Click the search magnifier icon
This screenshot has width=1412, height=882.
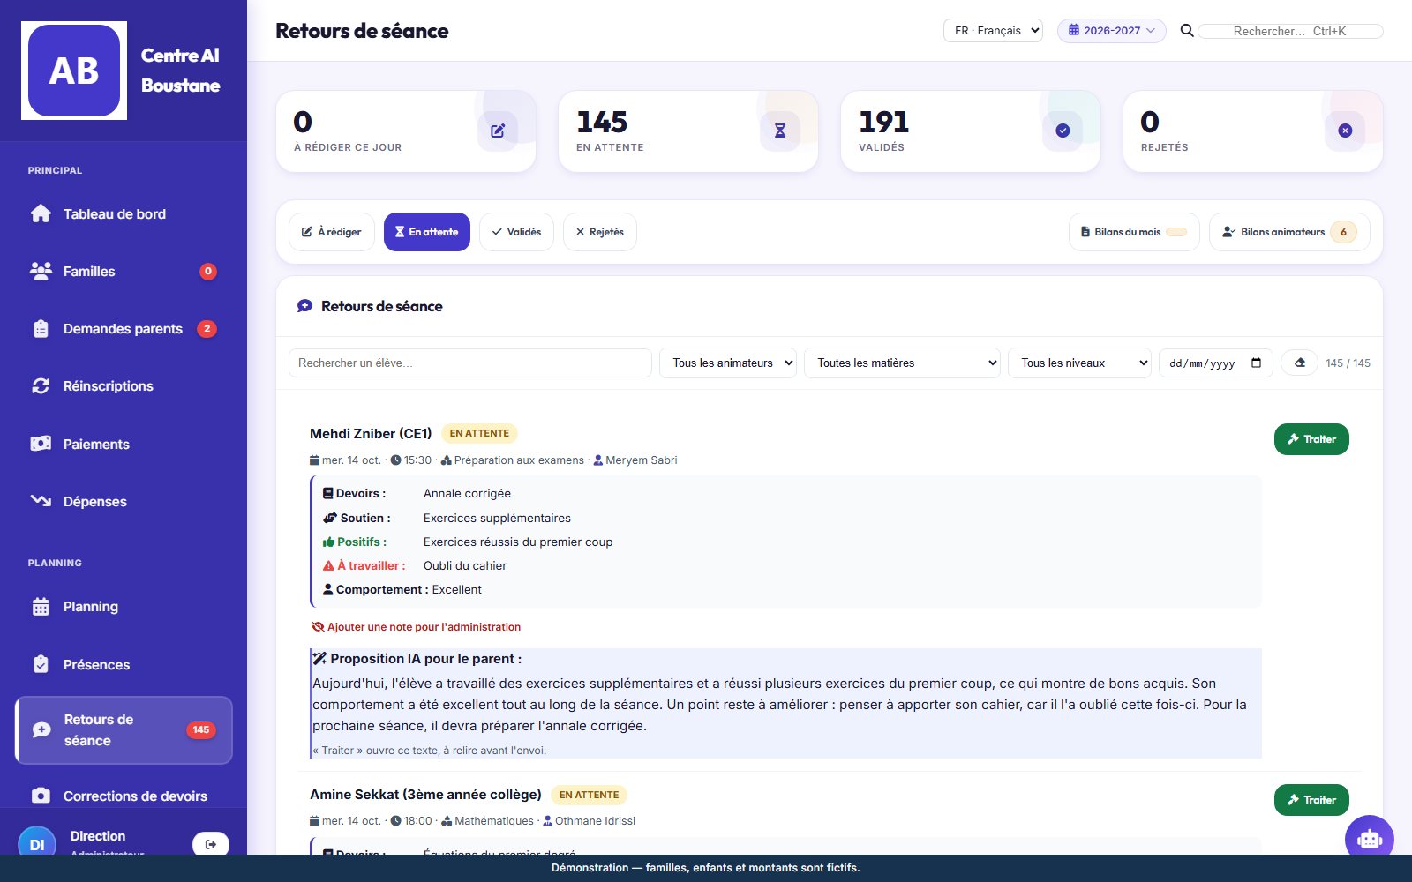pyautogui.click(x=1187, y=31)
